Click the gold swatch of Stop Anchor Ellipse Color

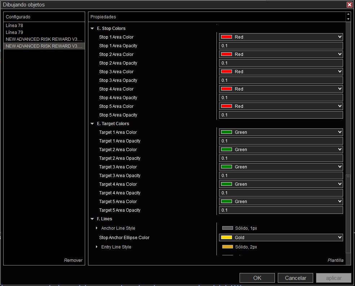pos(227,238)
